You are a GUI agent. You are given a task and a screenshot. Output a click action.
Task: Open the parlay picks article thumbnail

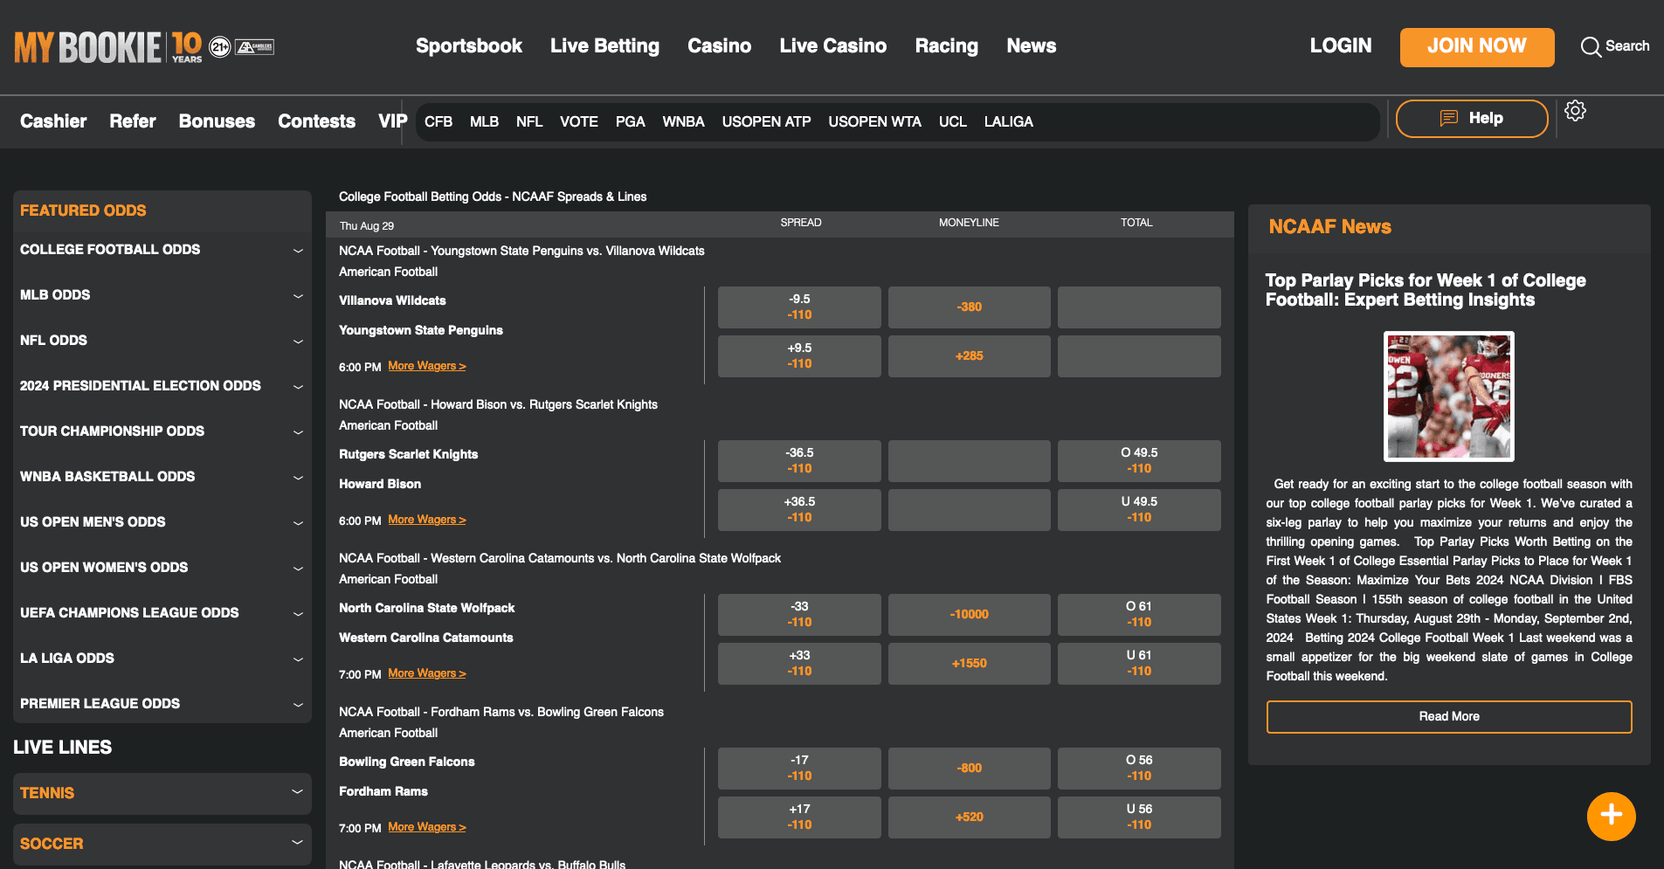pos(1448,396)
